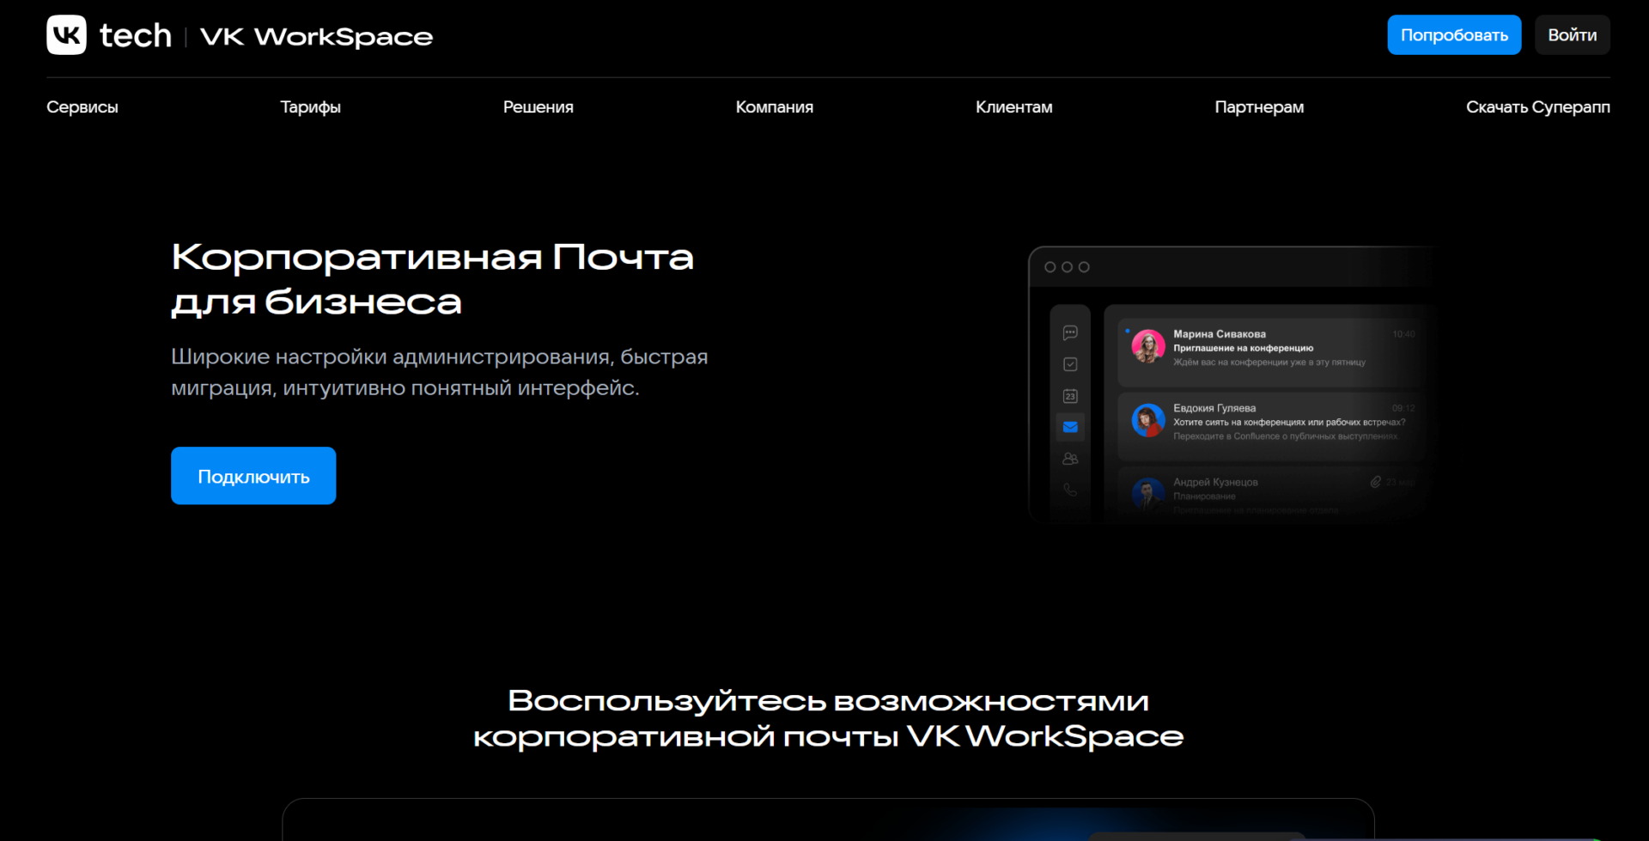Open the Тарифы menu item
Viewport: 1649px width, 841px height.
coord(311,107)
